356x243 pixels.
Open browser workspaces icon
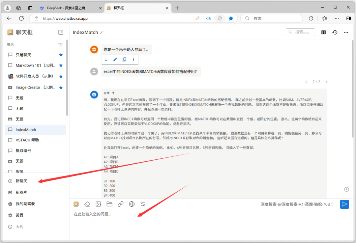[18, 8]
